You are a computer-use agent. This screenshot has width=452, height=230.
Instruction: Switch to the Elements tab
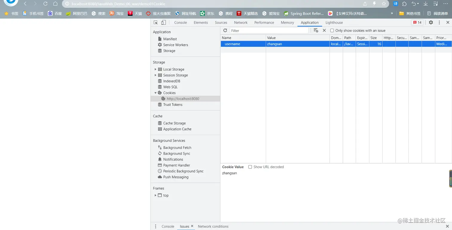(201, 22)
